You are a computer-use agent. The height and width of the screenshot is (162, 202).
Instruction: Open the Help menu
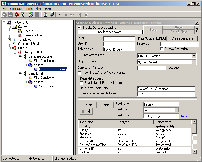48,9
